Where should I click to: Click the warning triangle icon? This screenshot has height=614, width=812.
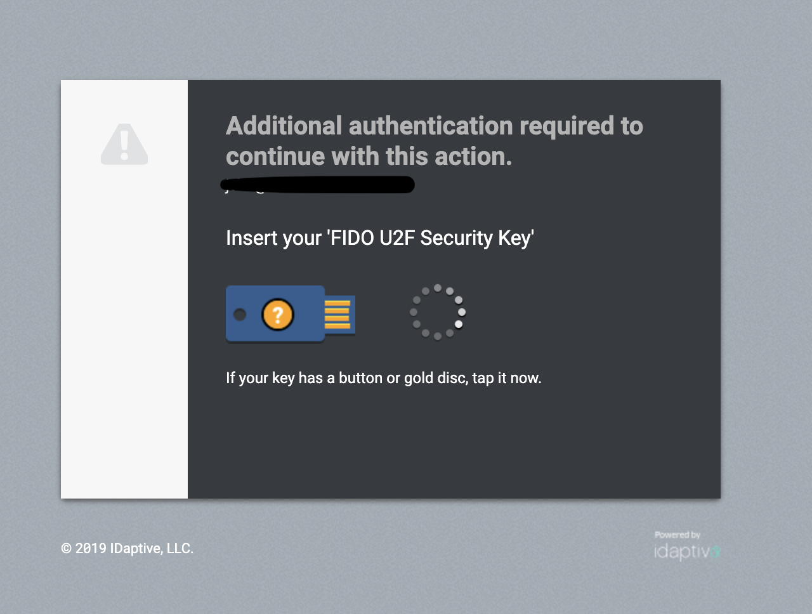pos(124,145)
